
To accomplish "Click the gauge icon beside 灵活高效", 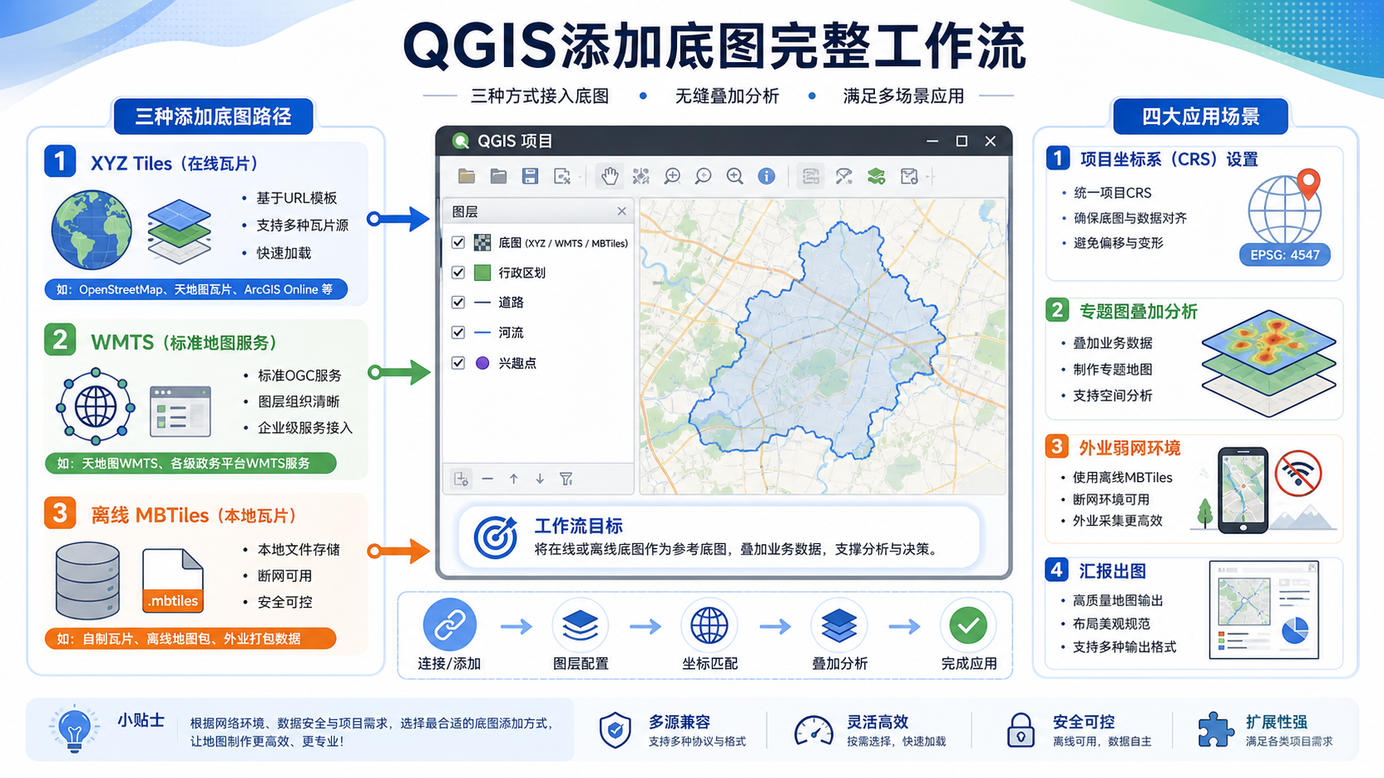I will click(x=814, y=731).
